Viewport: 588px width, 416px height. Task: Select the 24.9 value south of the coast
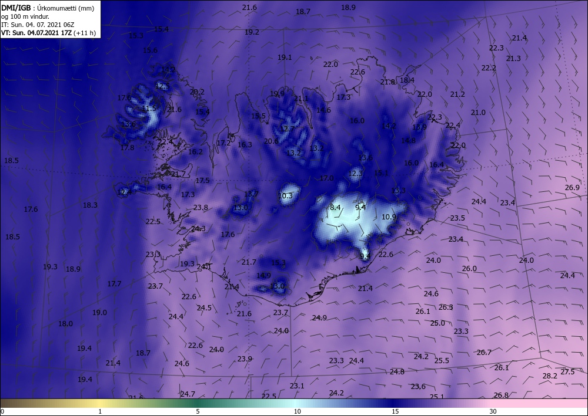(x=319, y=317)
